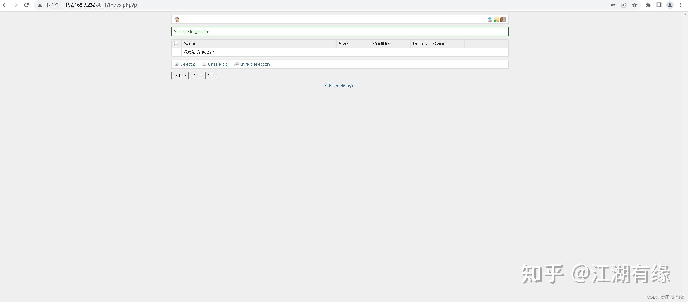The width and height of the screenshot is (688, 302).
Task: Open the browser side panel icon
Action: pos(659,5)
